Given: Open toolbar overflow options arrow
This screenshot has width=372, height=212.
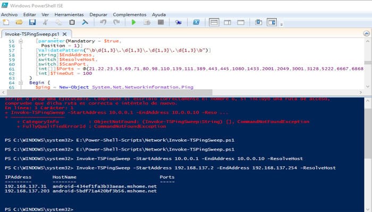Looking at the screenshot, I should pyautogui.click(x=281, y=24).
